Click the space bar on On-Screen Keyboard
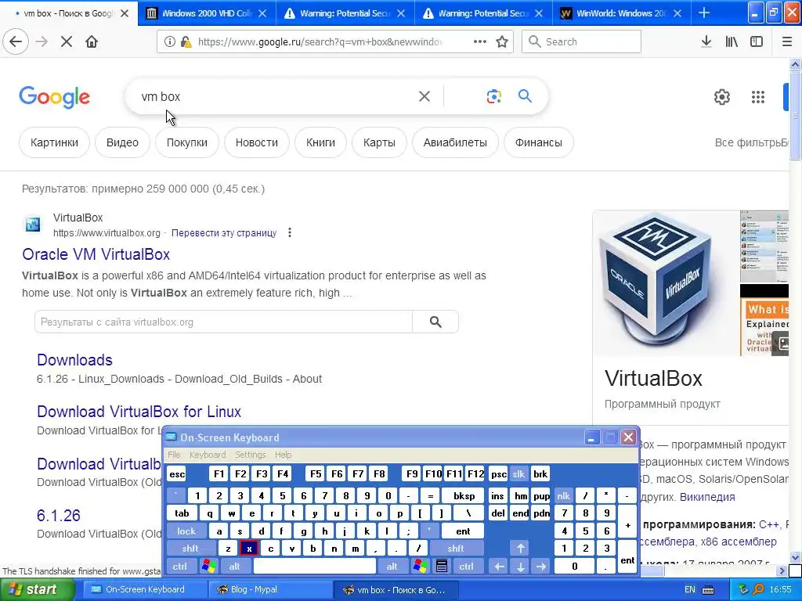802x601 pixels. 315,567
